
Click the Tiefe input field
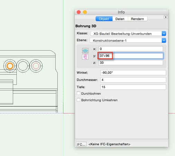pos(133,87)
